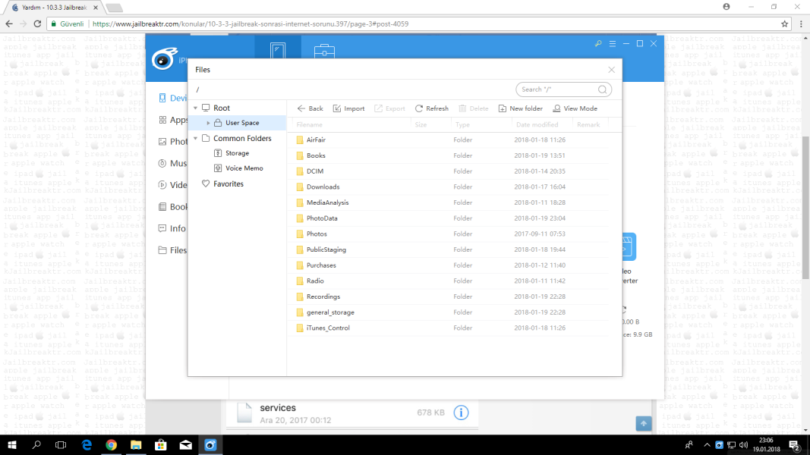Create a New folder
810x455 pixels.
520,108
